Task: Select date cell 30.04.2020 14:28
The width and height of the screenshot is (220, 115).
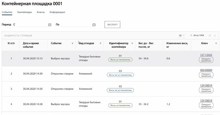Action: (x=33, y=104)
